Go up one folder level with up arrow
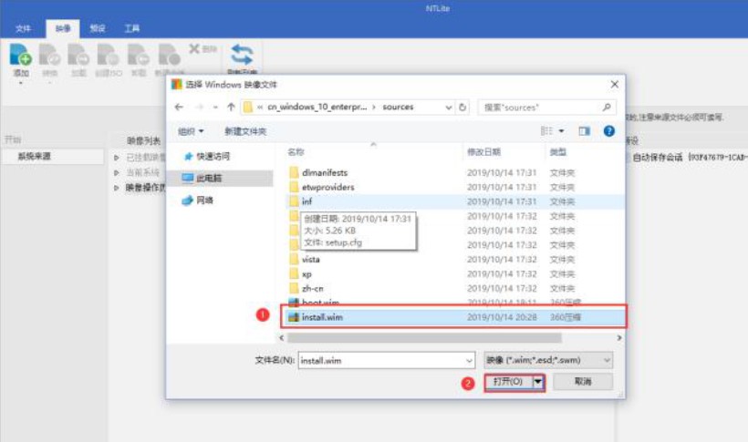 [x=231, y=107]
